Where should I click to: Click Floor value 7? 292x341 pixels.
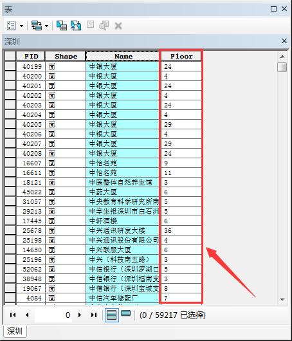click(x=181, y=298)
